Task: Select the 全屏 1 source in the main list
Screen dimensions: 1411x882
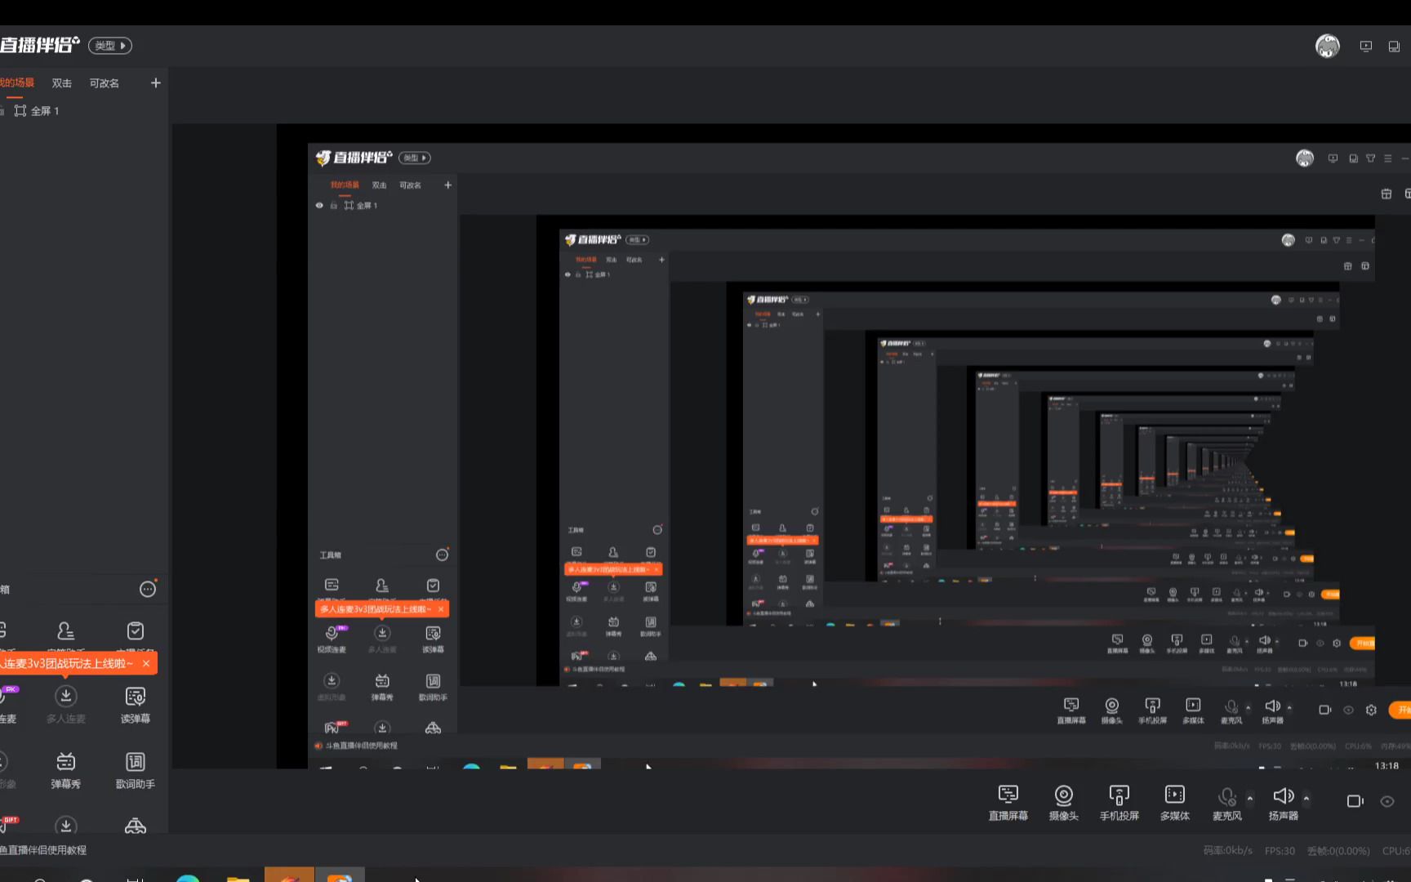Action: pos(45,111)
